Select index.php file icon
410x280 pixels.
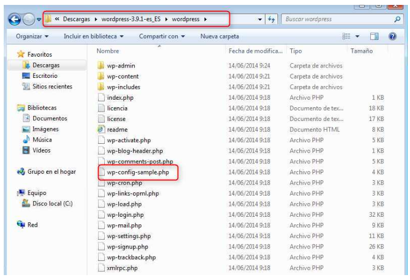pos(101,98)
